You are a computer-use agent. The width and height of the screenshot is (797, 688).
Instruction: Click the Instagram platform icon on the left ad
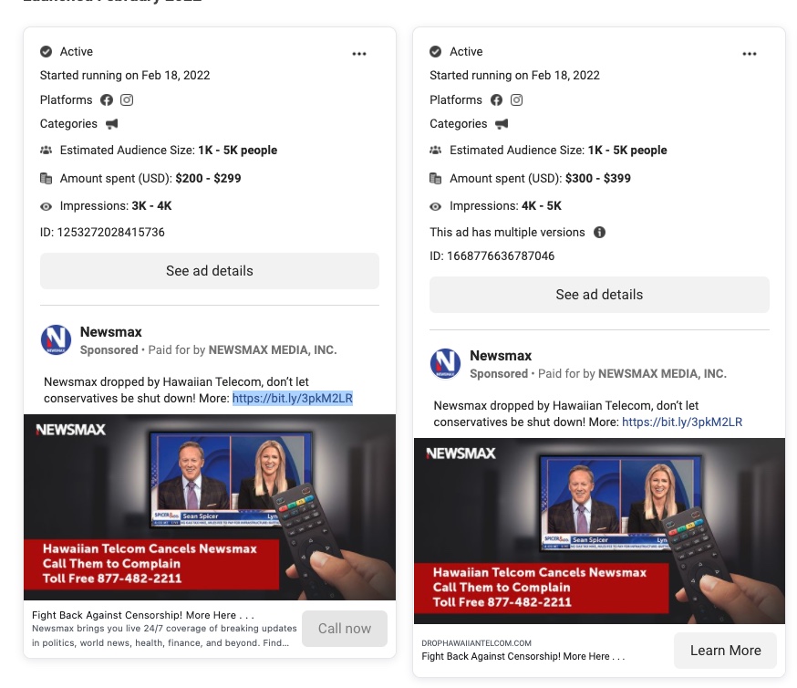pos(127,99)
